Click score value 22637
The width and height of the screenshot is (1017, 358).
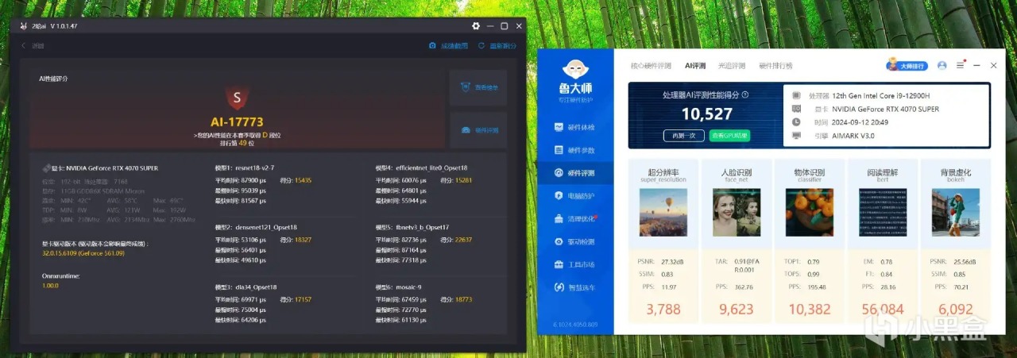coord(463,239)
